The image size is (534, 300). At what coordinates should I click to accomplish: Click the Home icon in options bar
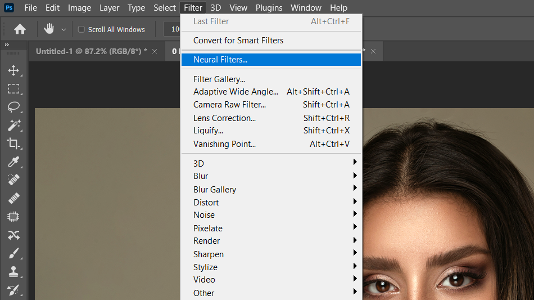pyautogui.click(x=20, y=29)
